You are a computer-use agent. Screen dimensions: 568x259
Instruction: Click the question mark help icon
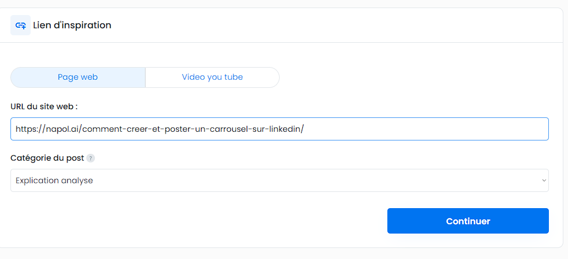(90, 158)
